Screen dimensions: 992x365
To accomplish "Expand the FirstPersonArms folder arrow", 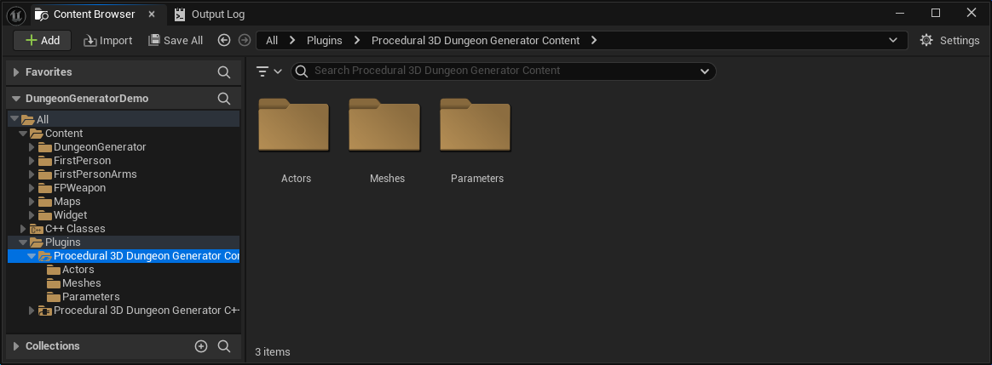I will (x=32, y=174).
